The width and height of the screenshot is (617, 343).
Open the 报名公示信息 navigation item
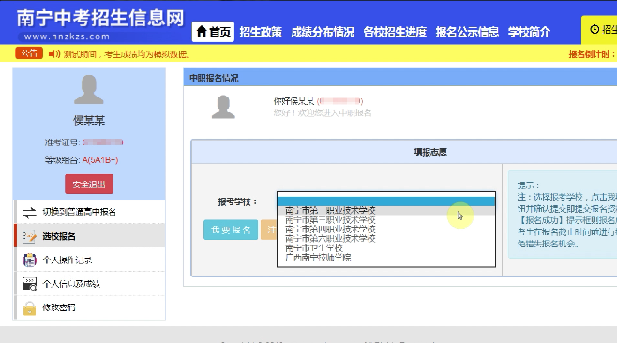coord(467,32)
